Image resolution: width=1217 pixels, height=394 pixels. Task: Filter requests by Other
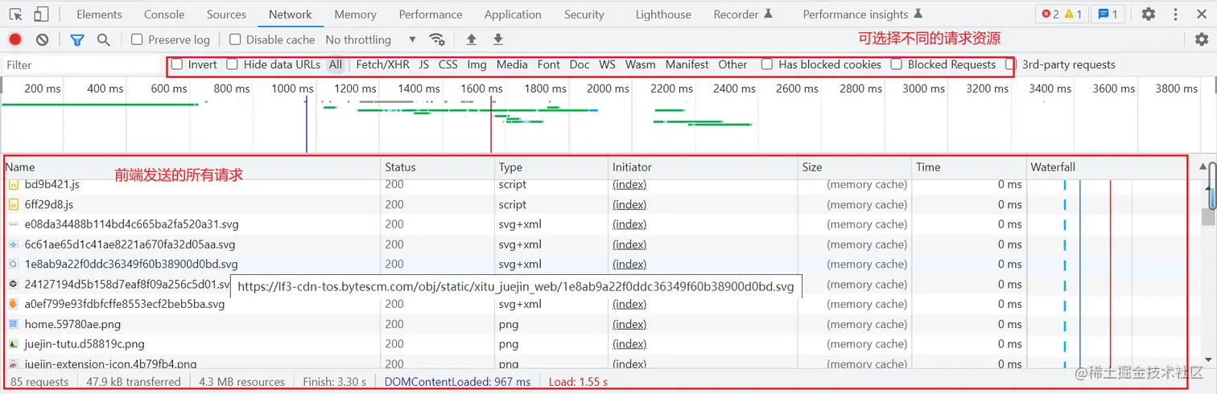(x=733, y=64)
